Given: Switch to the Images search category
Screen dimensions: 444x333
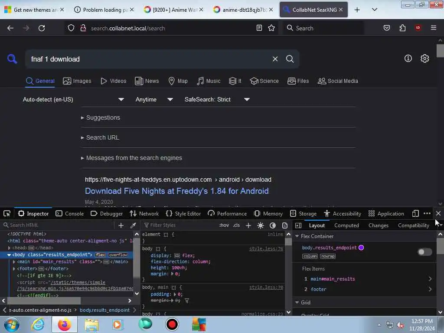Looking at the screenshot, I should (x=77, y=81).
